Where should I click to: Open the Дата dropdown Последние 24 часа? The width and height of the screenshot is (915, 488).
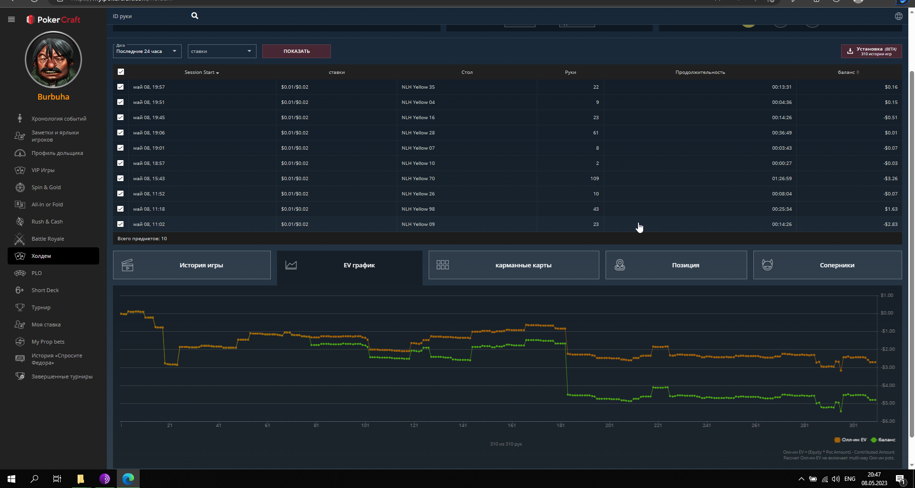[x=147, y=51]
